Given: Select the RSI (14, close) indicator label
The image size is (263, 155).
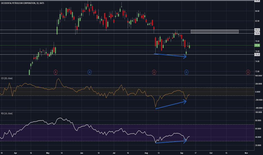Looking at the screenshot, I should pyautogui.click(x=7, y=114).
